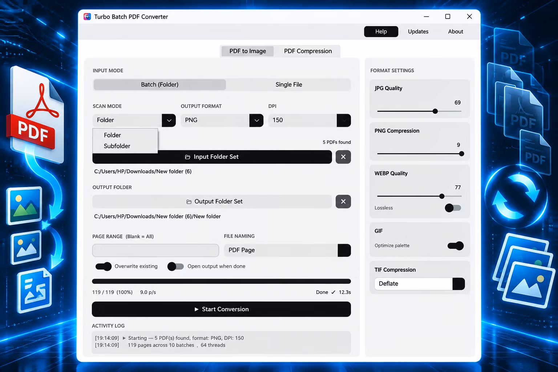Click log line 'Starting — 5 PDF(s) found'

pyautogui.click(x=186, y=338)
